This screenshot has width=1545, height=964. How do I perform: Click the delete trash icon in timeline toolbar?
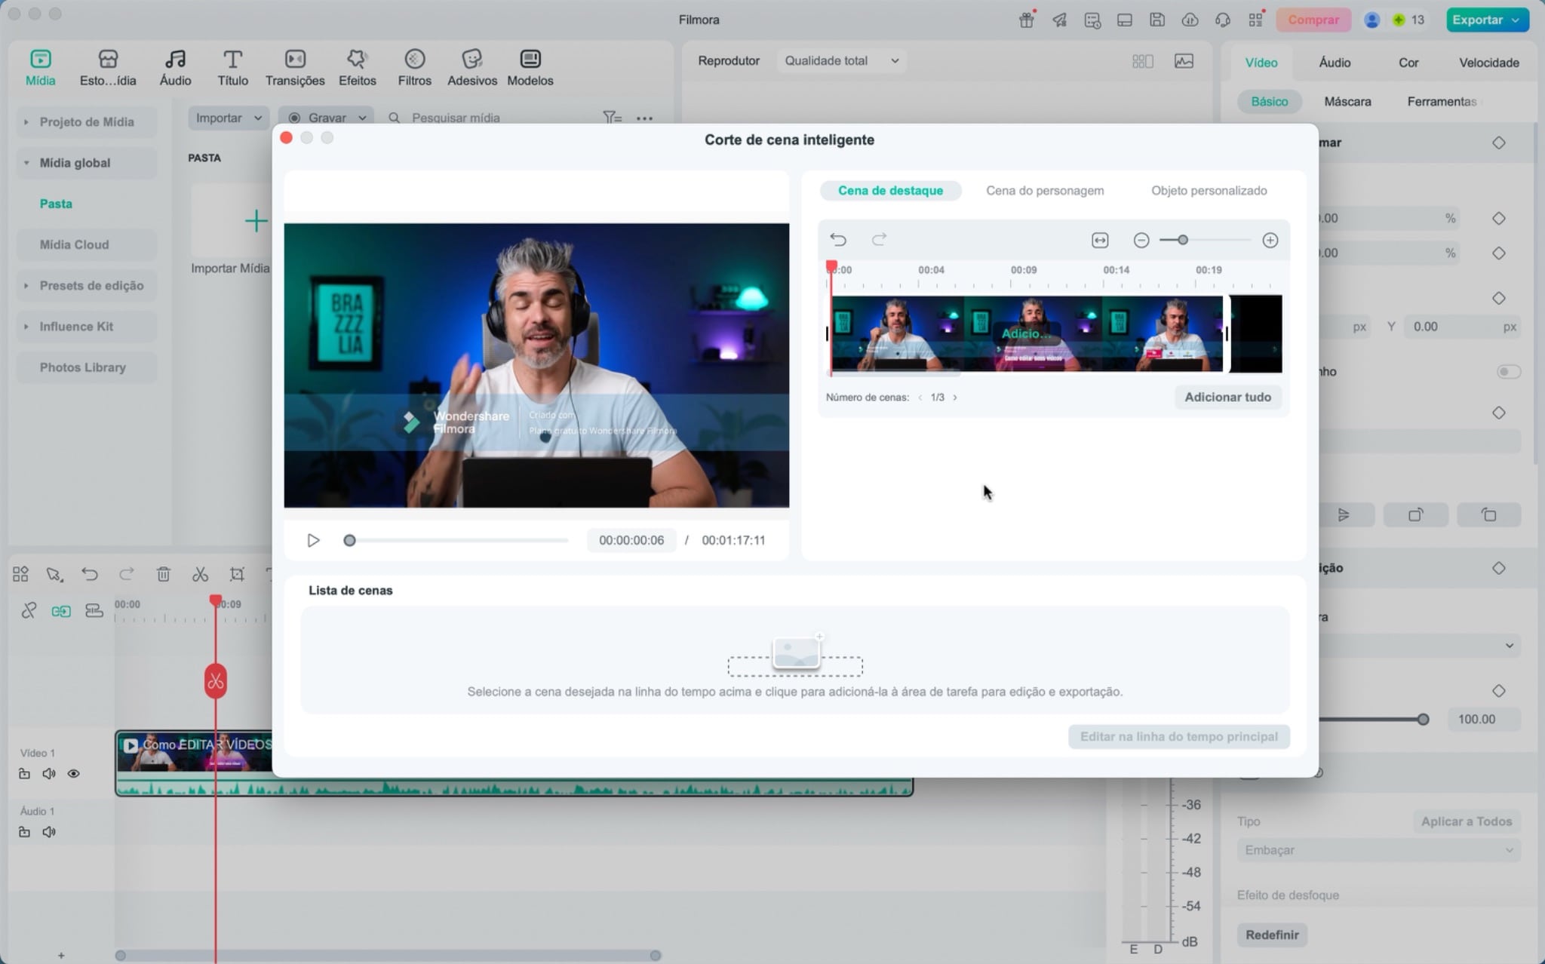(163, 574)
